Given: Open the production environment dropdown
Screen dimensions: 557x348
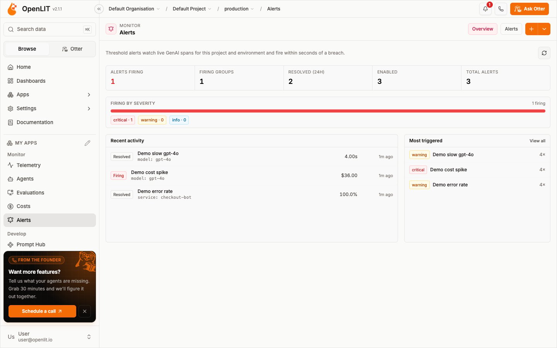Looking at the screenshot, I should pos(239,9).
